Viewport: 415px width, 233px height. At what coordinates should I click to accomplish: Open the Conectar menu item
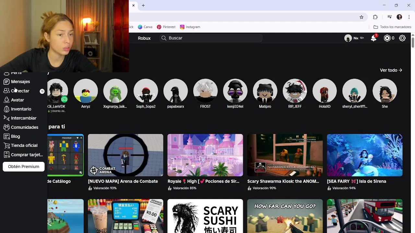click(24, 91)
